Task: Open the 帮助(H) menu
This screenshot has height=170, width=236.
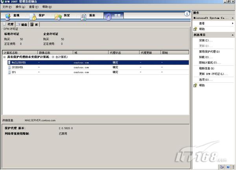Action: [x=47, y=7]
